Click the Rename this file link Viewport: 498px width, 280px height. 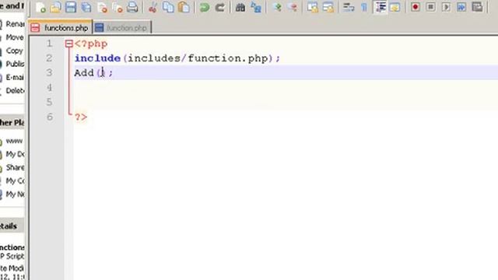pos(15,24)
